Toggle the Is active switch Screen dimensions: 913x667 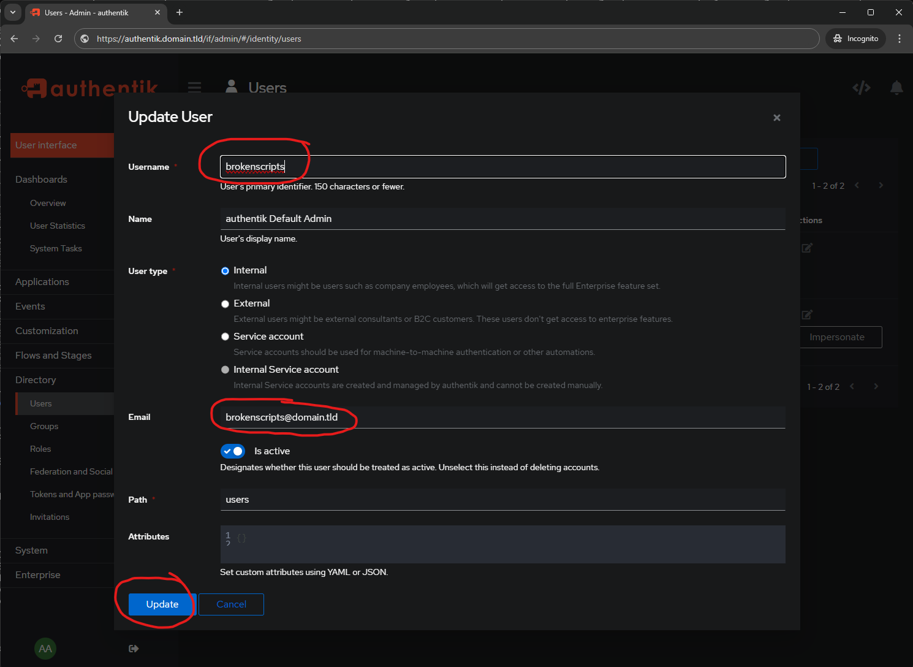coord(233,451)
